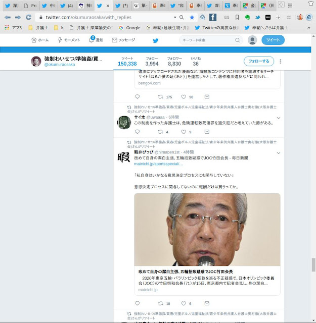Click the browser forward arrow
Screen dimensions: 316x323
pos(18,17)
